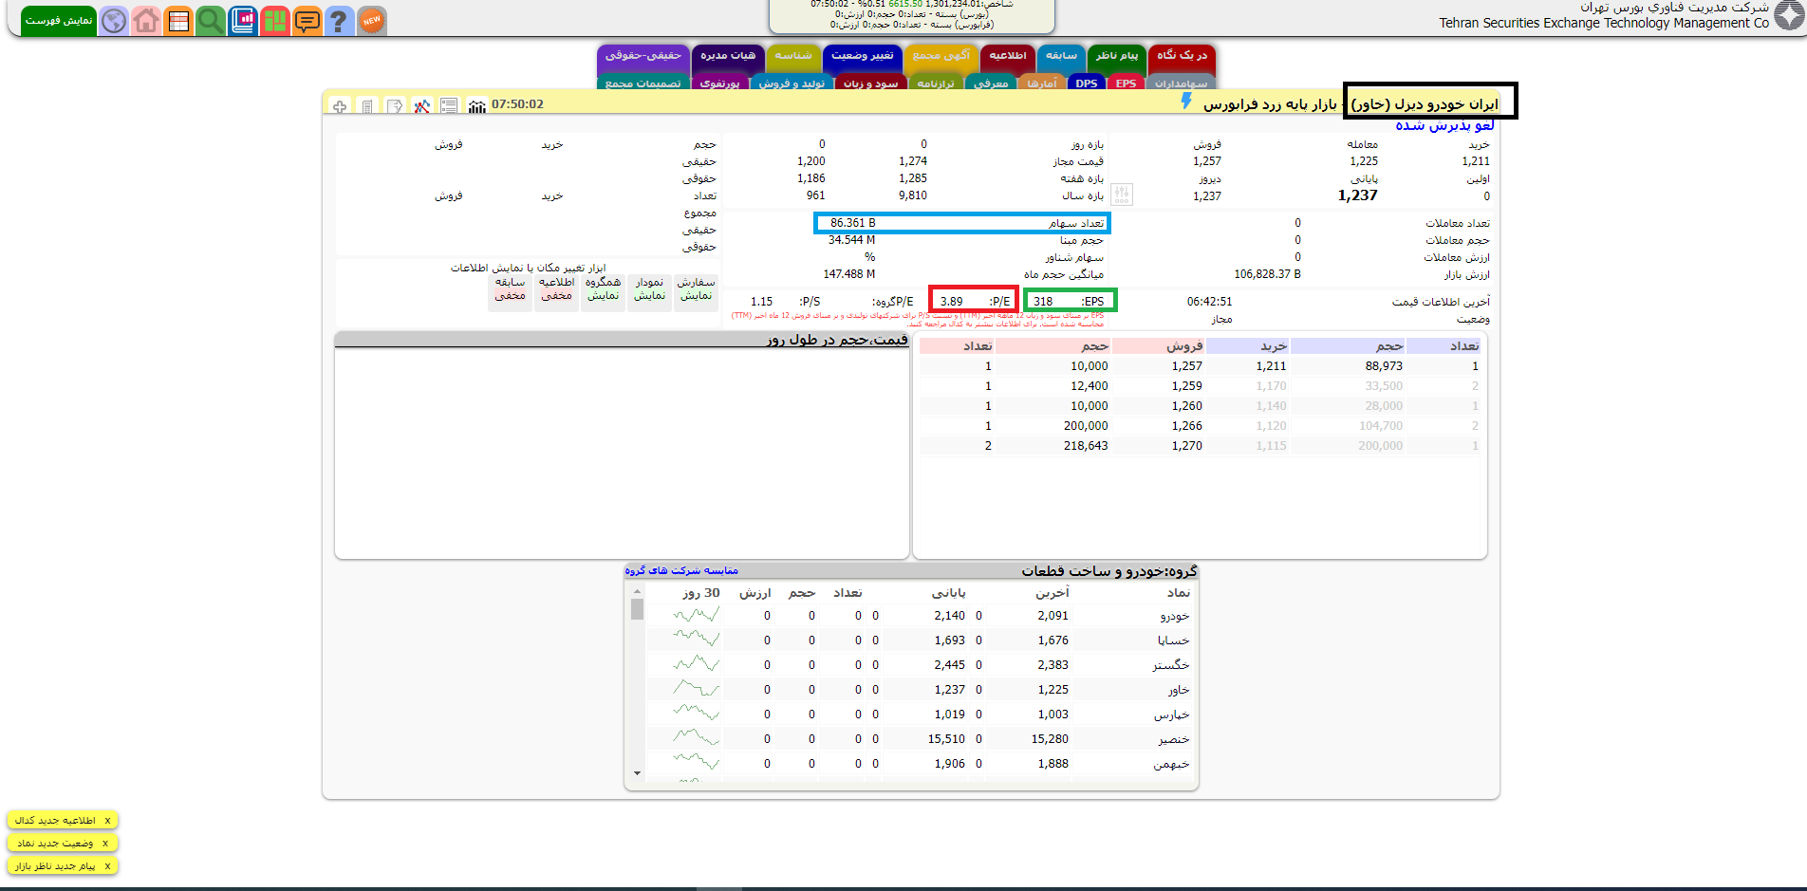This screenshot has height=891, width=1807.
Task: Open the red-green market map icon
Action: pyautogui.click(x=275, y=21)
